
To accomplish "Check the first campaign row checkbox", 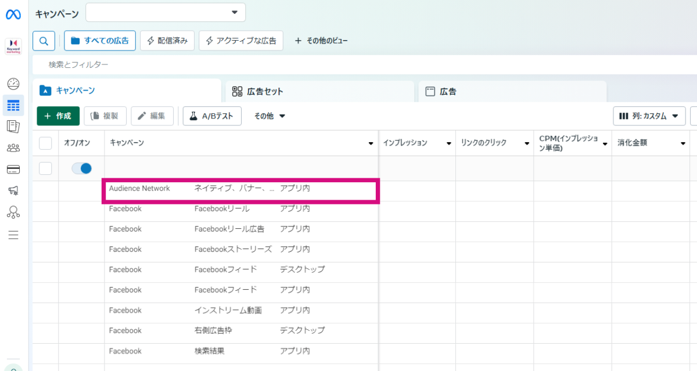I will pos(45,168).
